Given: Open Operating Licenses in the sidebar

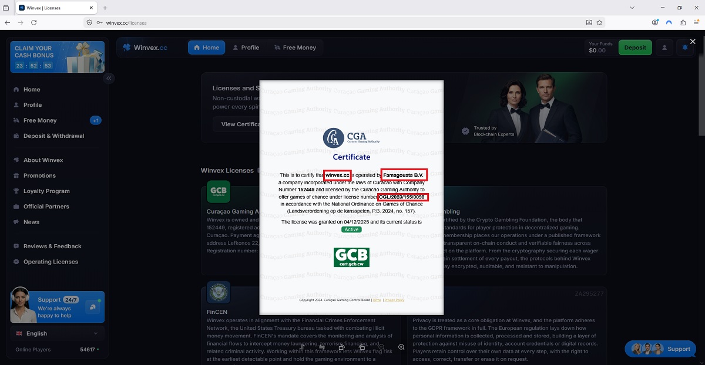Looking at the screenshot, I should click(x=57, y=262).
